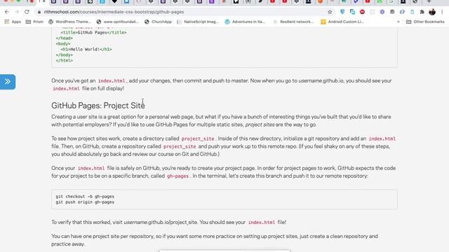Open the Resilient network... bookmark

pyautogui.click(x=293, y=22)
